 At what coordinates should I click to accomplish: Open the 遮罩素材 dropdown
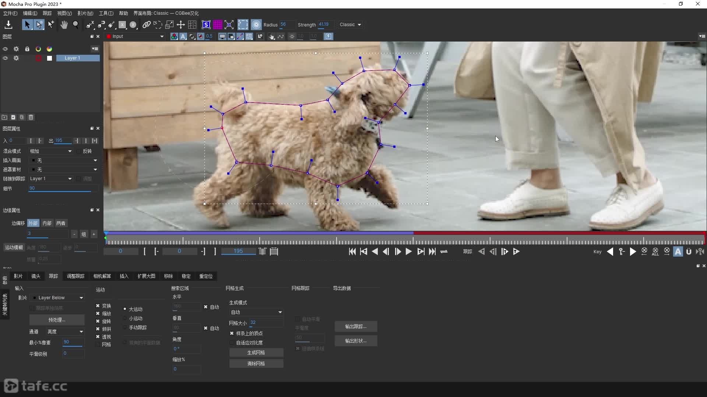pyautogui.click(x=63, y=169)
